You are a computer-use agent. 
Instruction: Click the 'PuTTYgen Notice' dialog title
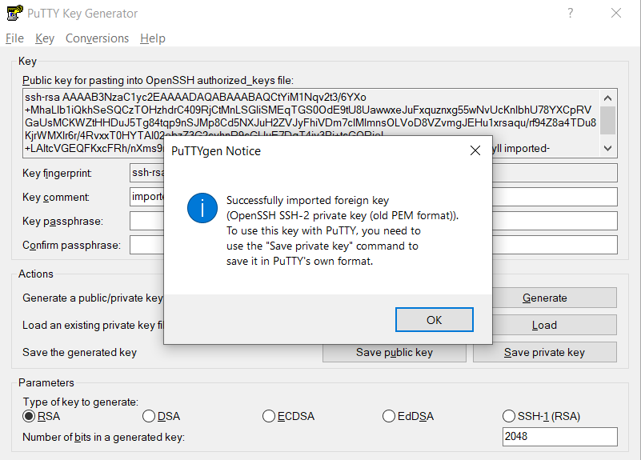pyautogui.click(x=216, y=151)
